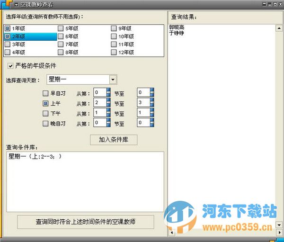Click 早自习 start period spinner

click(108, 92)
